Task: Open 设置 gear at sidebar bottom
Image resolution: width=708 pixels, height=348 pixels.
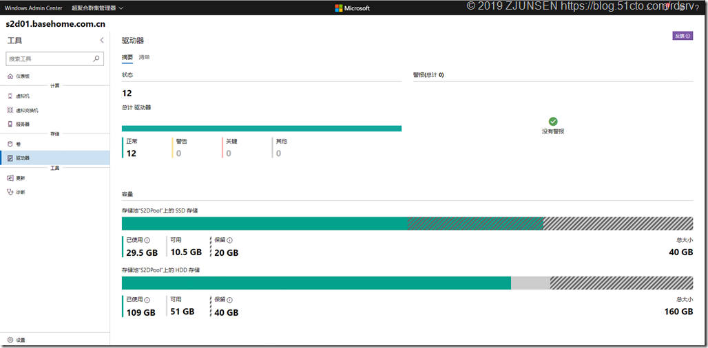Action: click(10, 340)
